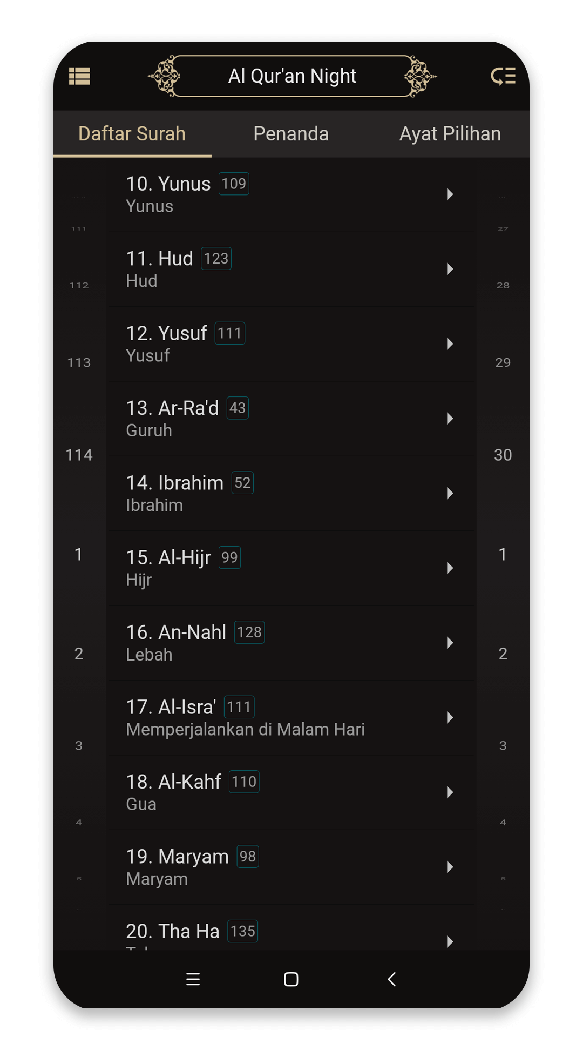Select 114 in the left surah picker wheel
The width and height of the screenshot is (583, 1037).
point(79,455)
